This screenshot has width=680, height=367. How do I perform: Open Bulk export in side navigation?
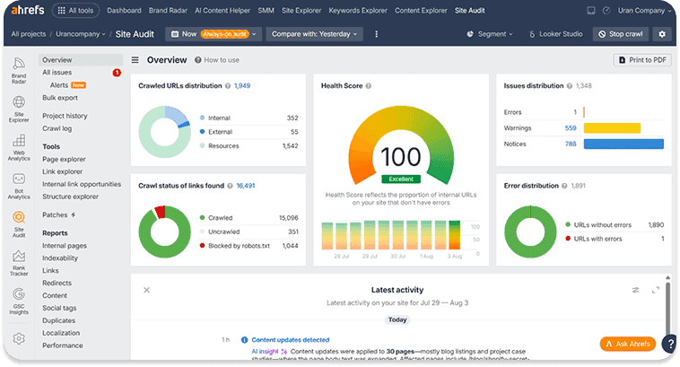tap(60, 98)
